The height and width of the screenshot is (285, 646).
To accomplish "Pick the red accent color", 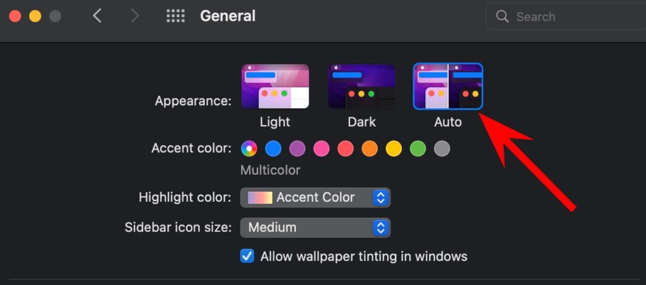I will [x=346, y=149].
